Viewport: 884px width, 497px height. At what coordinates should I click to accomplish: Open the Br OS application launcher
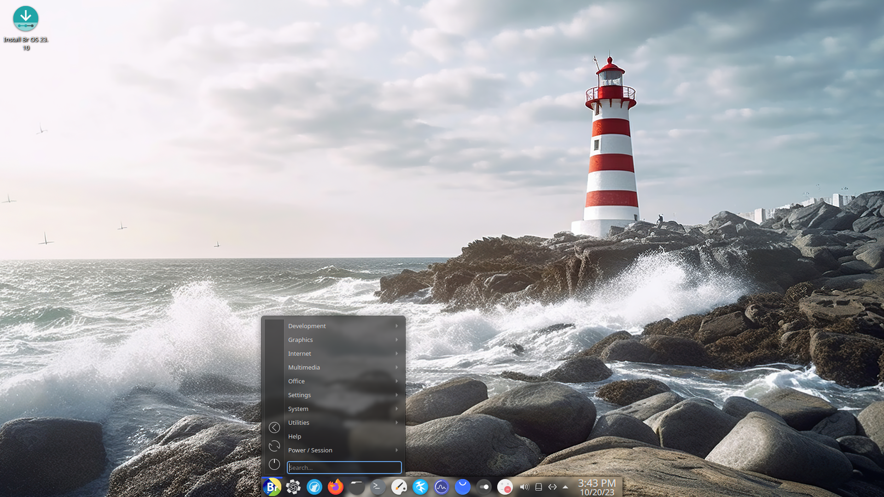[x=272, y=487]
